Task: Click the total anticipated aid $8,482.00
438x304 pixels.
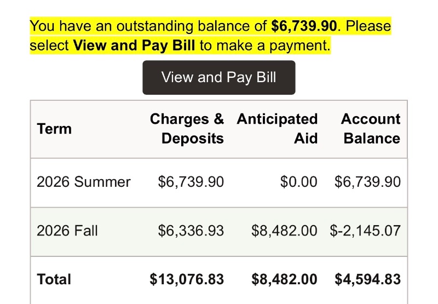Action: [x=284, y=279]
